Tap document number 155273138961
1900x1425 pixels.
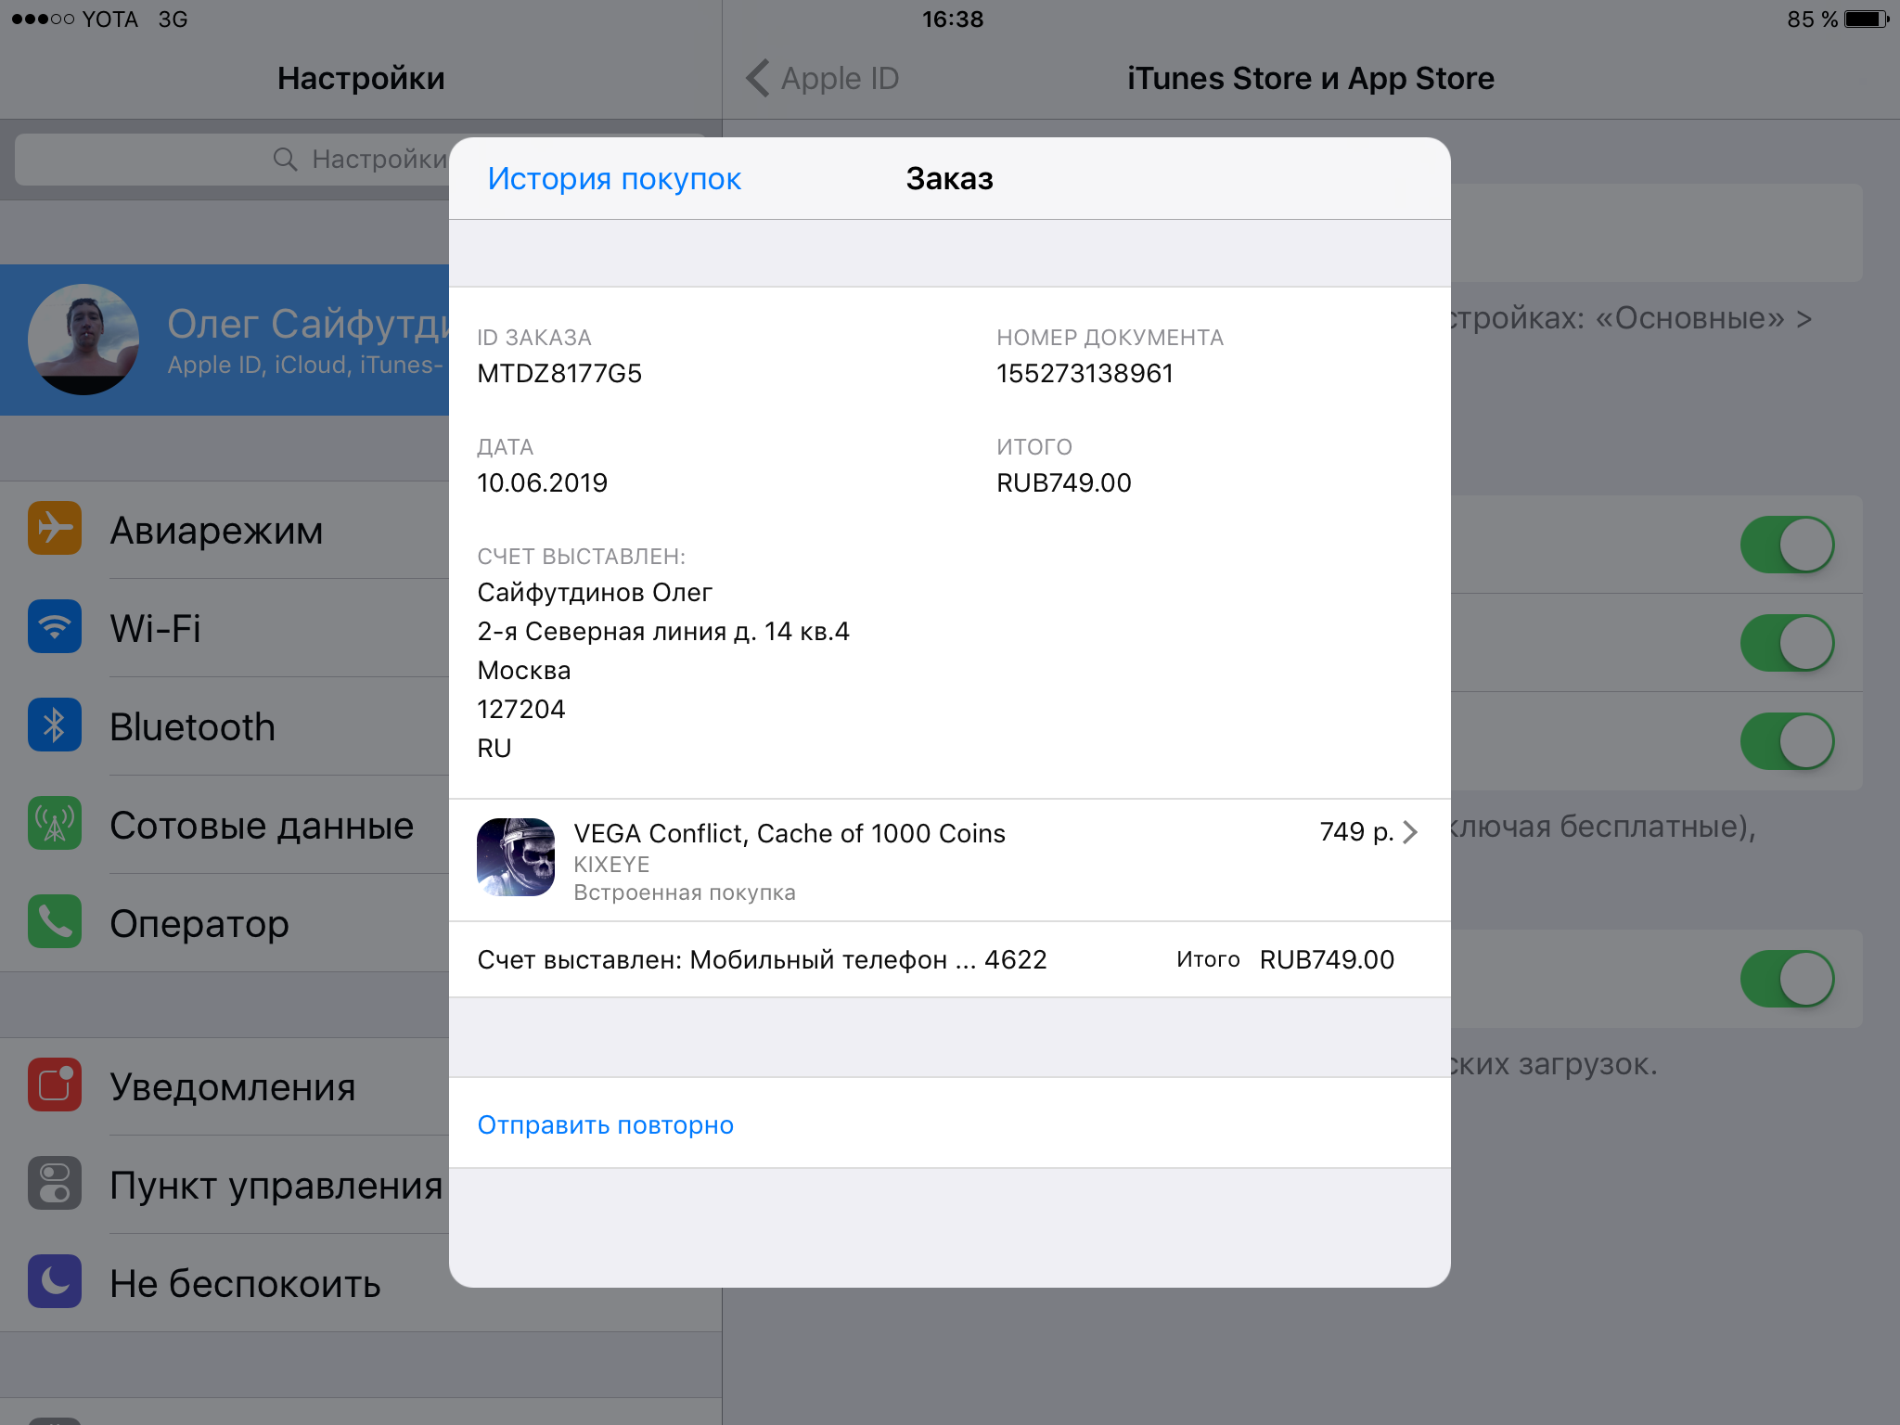1085,374
